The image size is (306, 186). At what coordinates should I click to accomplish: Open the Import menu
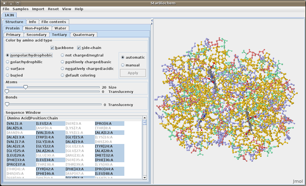tap(38, 9)
